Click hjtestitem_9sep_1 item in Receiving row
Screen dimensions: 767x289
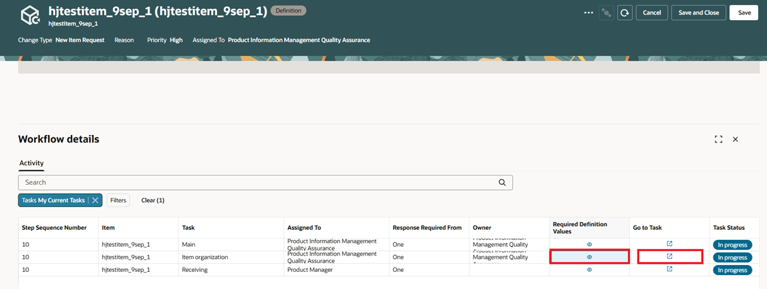(126, 270)
